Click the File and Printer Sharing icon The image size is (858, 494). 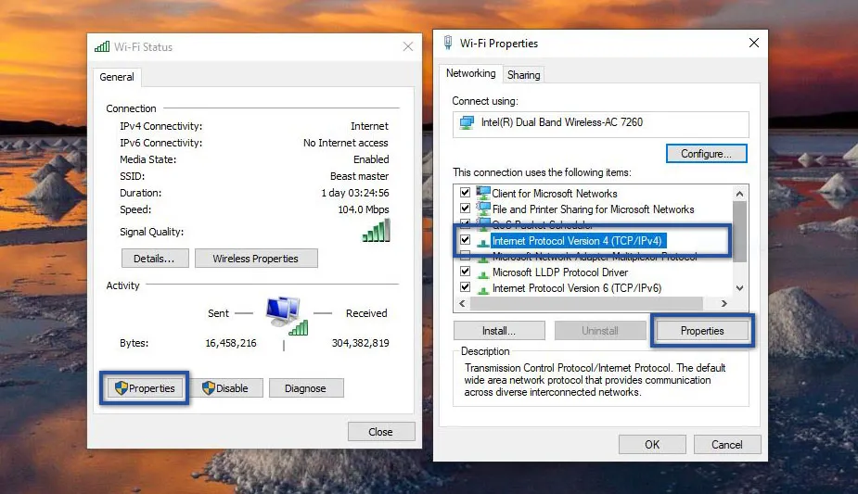(483, 209)
